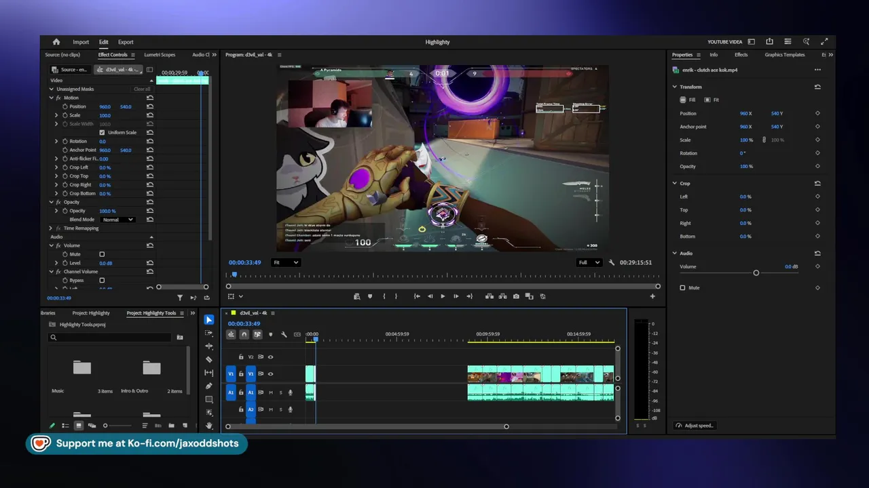Open timeline settings wrench icon

pos(284,334)
